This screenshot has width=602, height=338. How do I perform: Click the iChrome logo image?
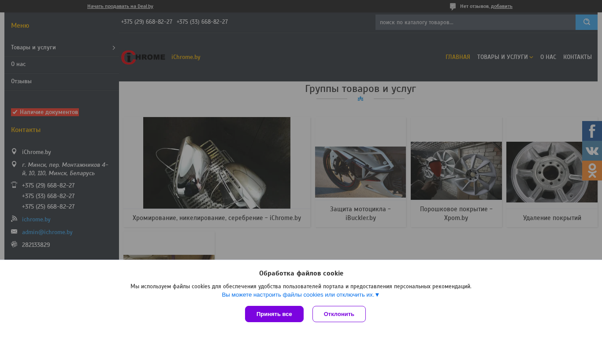pos(143,57)
